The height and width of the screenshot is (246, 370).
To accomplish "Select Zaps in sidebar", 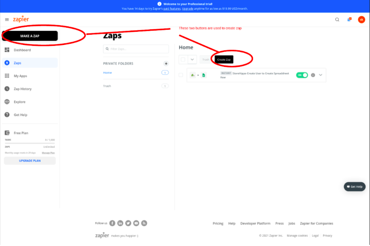I will click(30, 63).
